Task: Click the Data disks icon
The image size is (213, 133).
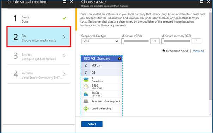Action: pos(86,80)
